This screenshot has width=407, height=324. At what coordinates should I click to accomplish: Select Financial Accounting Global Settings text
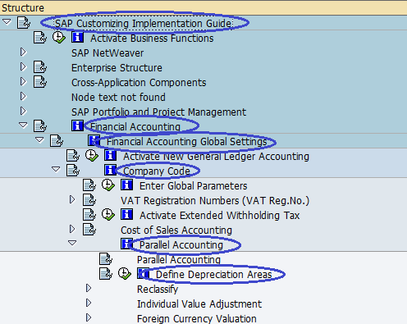click(x=187, y=142)
